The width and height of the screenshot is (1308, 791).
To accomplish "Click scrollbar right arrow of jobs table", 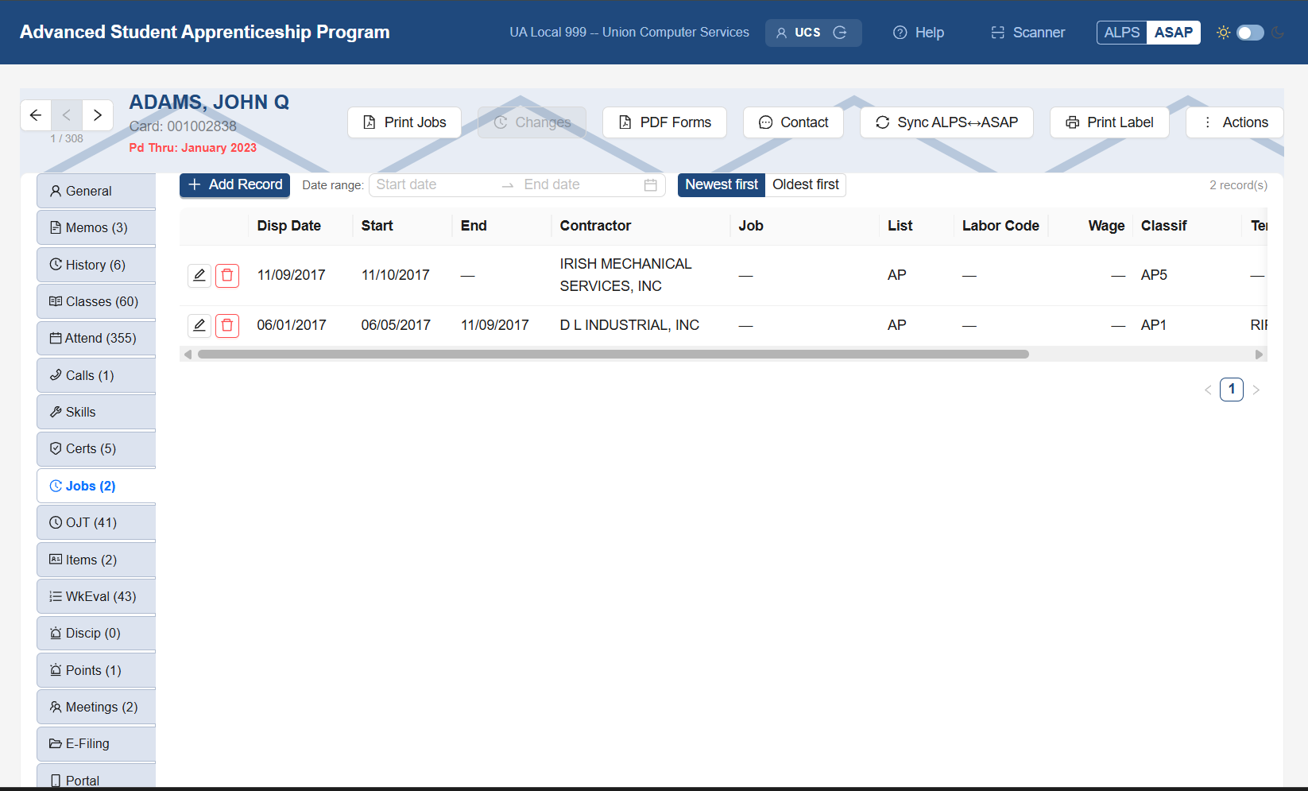I will (1259, 355).
